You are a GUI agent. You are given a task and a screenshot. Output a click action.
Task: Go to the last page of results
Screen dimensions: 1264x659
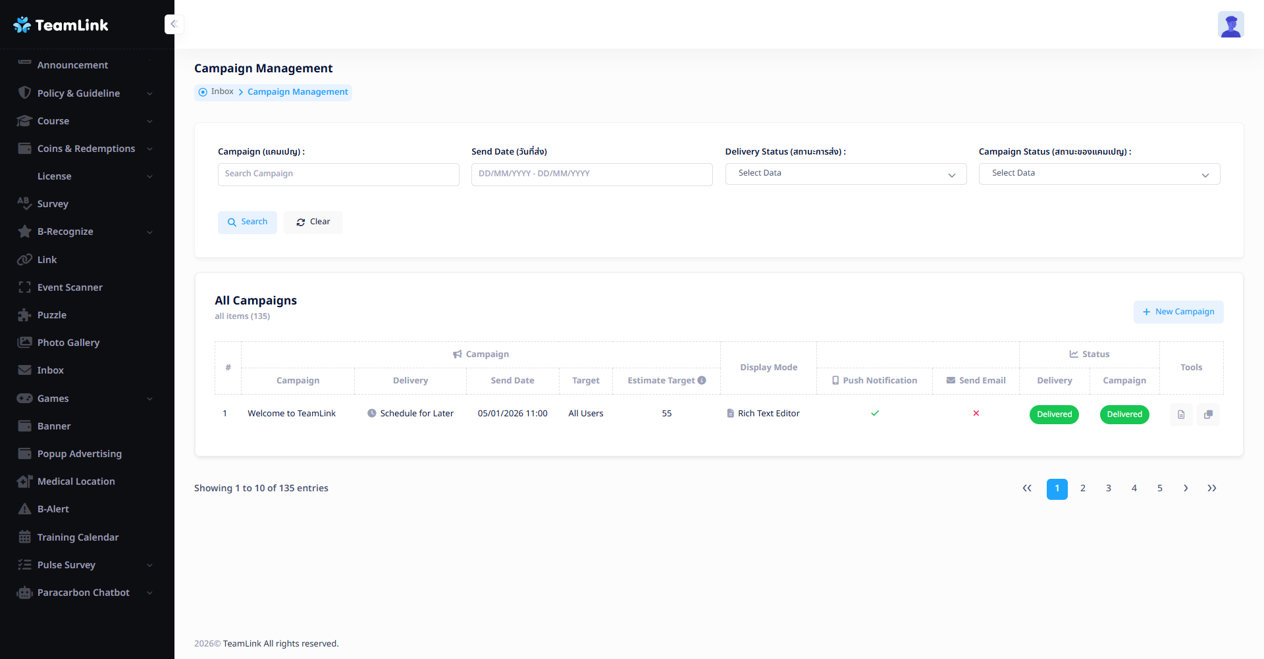click(1211, 488)
